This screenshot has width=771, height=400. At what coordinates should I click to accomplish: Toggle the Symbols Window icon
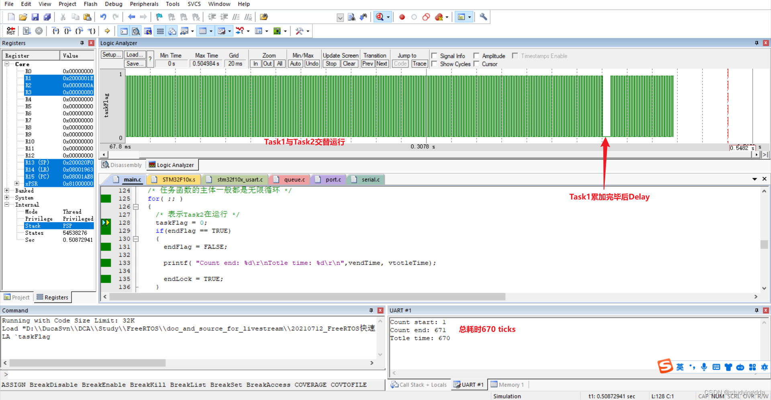pyautogui.click(x=148, y=31)
